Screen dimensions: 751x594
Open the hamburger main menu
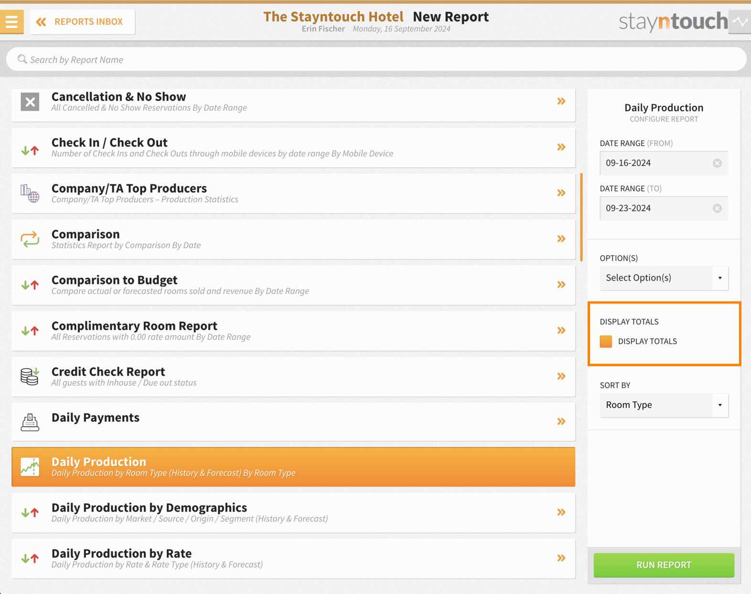point(11,21)
